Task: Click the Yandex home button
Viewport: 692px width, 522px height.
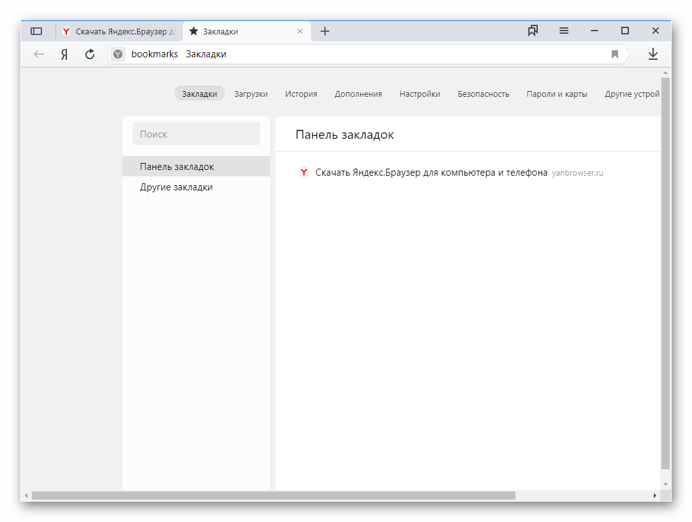Action: (x=64, y=55)
